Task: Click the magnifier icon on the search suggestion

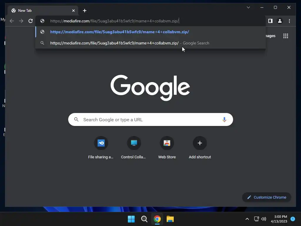Action: (42, 43)
